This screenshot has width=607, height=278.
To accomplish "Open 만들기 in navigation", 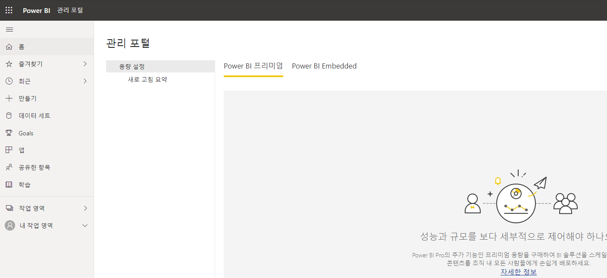I will tap(47, 98).
